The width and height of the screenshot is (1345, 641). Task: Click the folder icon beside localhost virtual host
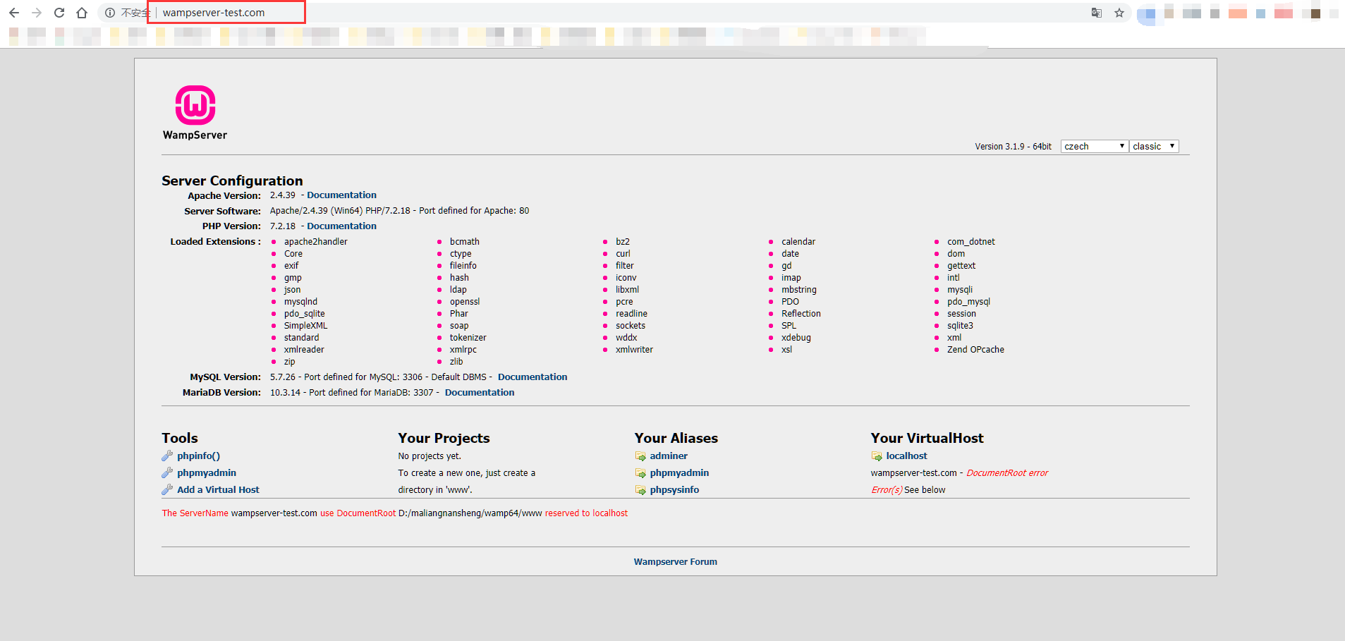(x=877, y=456)
